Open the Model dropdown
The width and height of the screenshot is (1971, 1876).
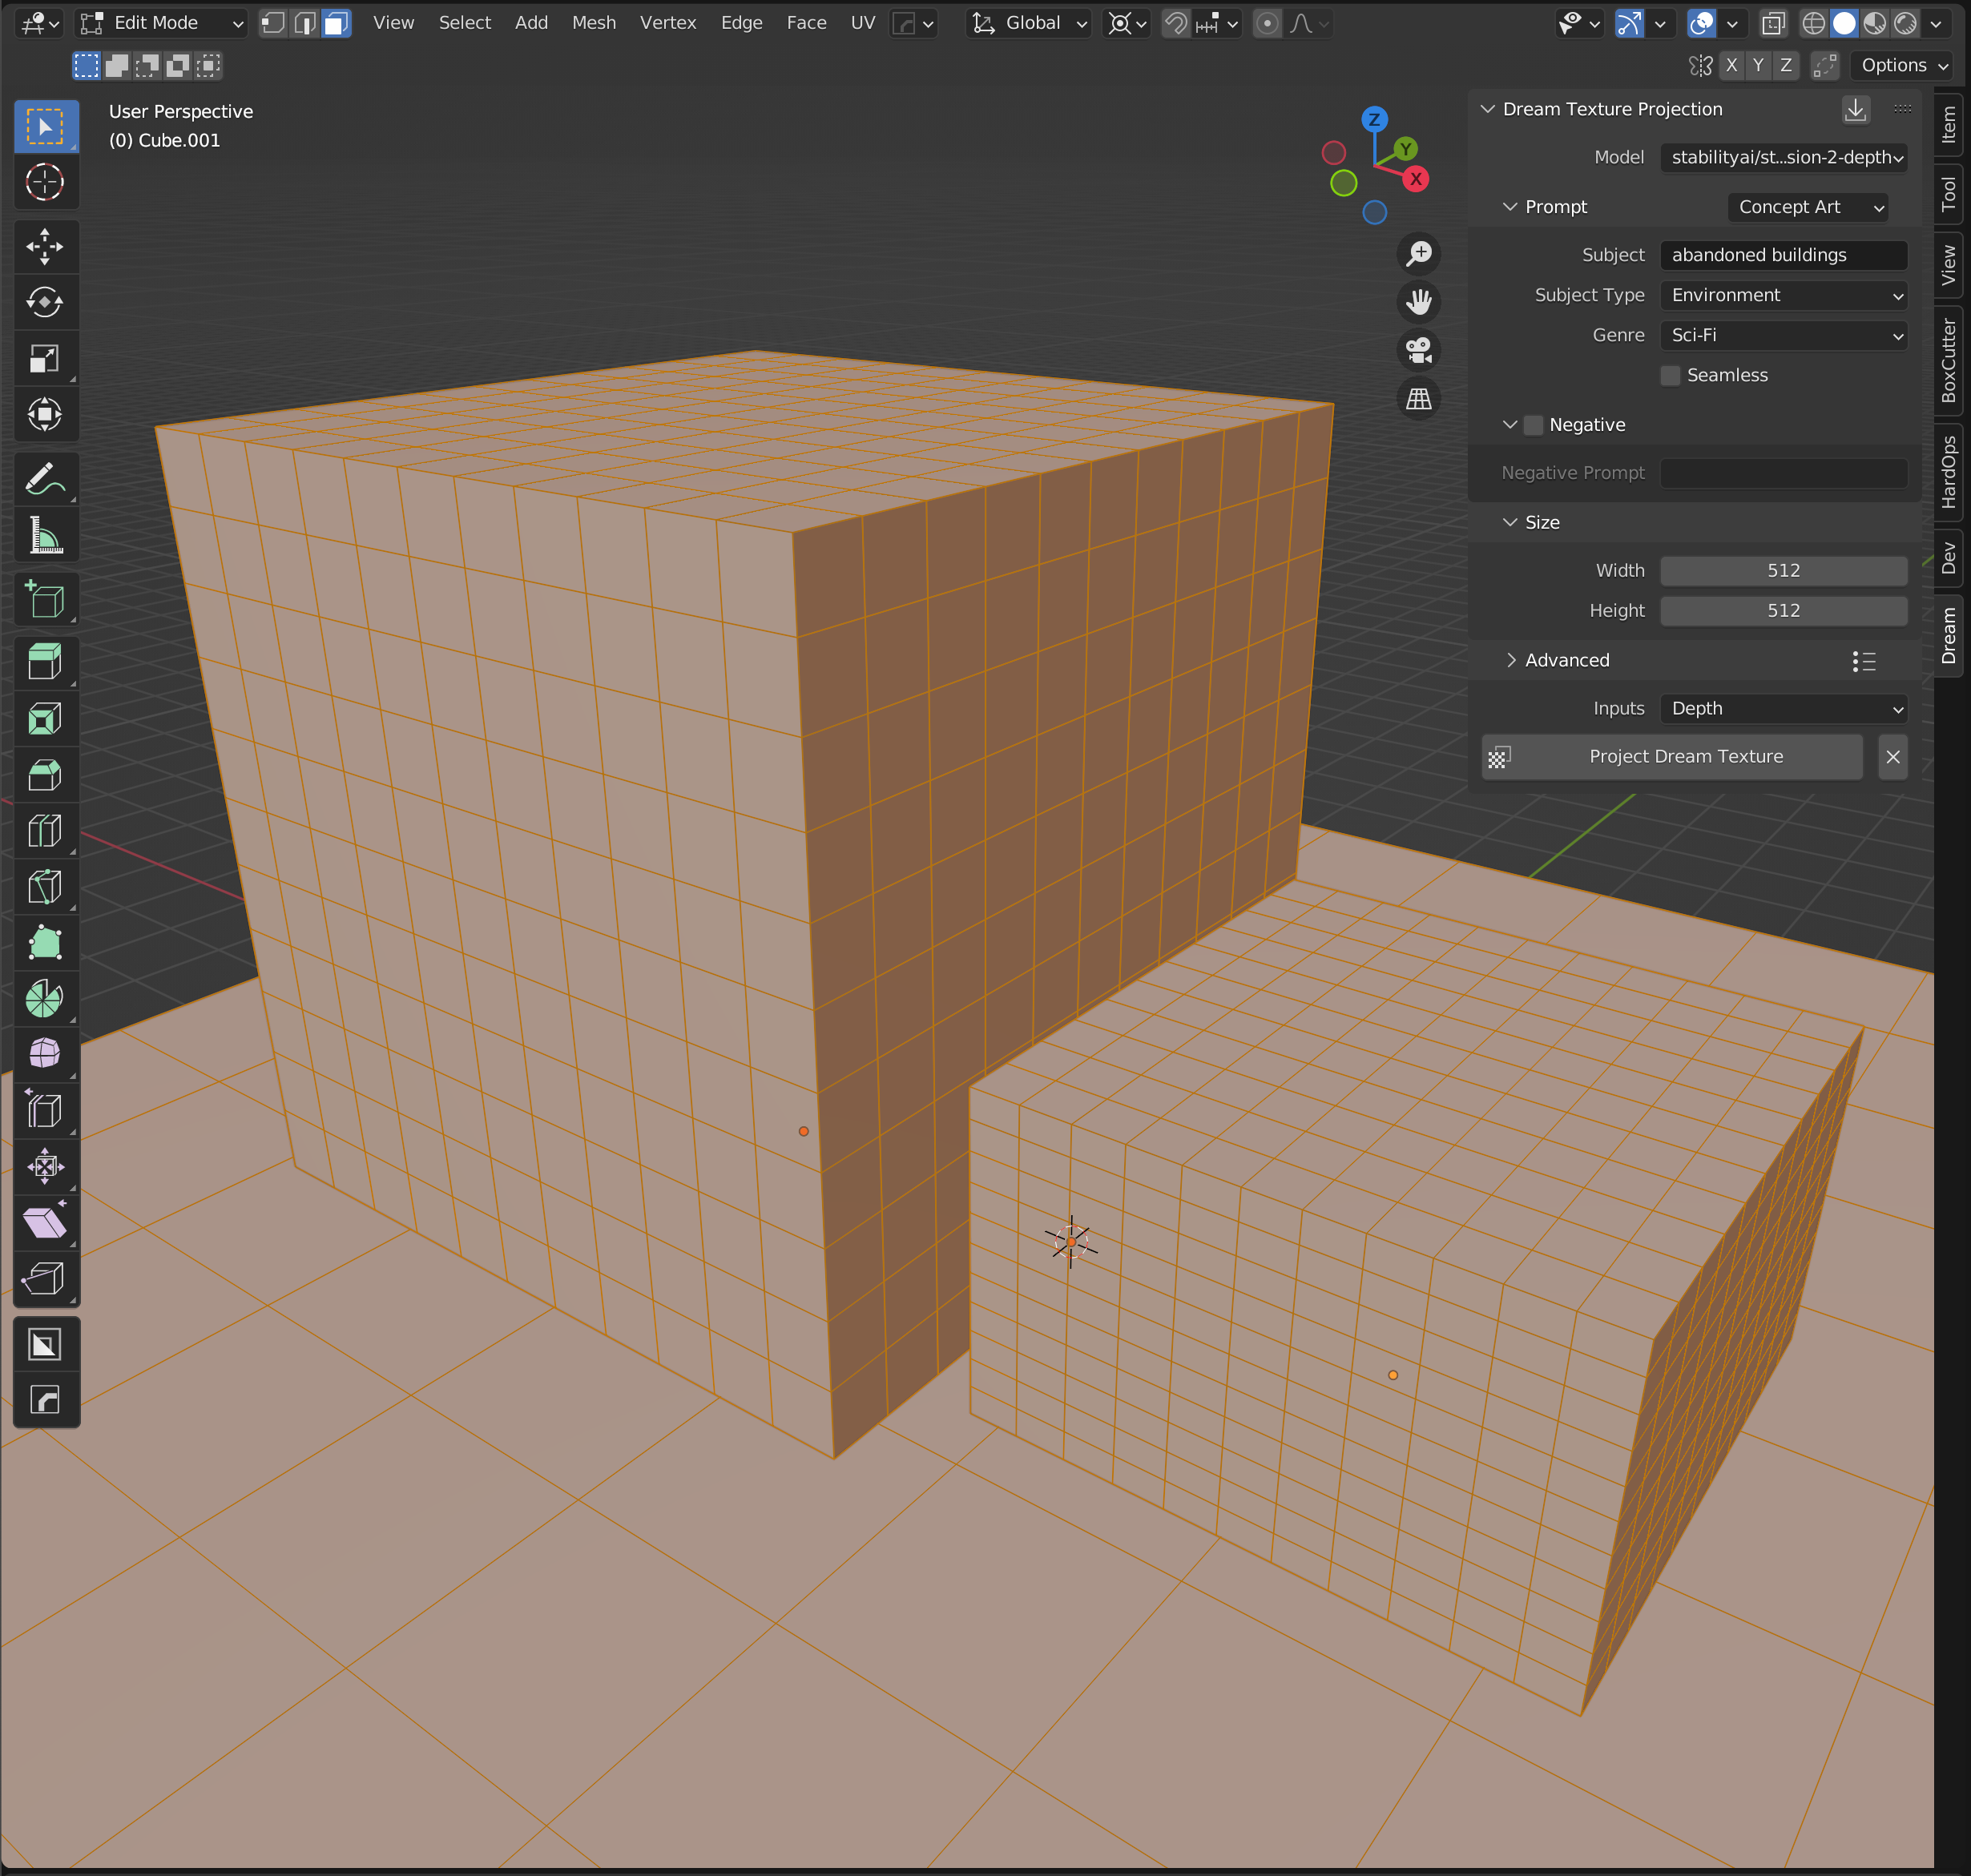[x=1783, y=157]
